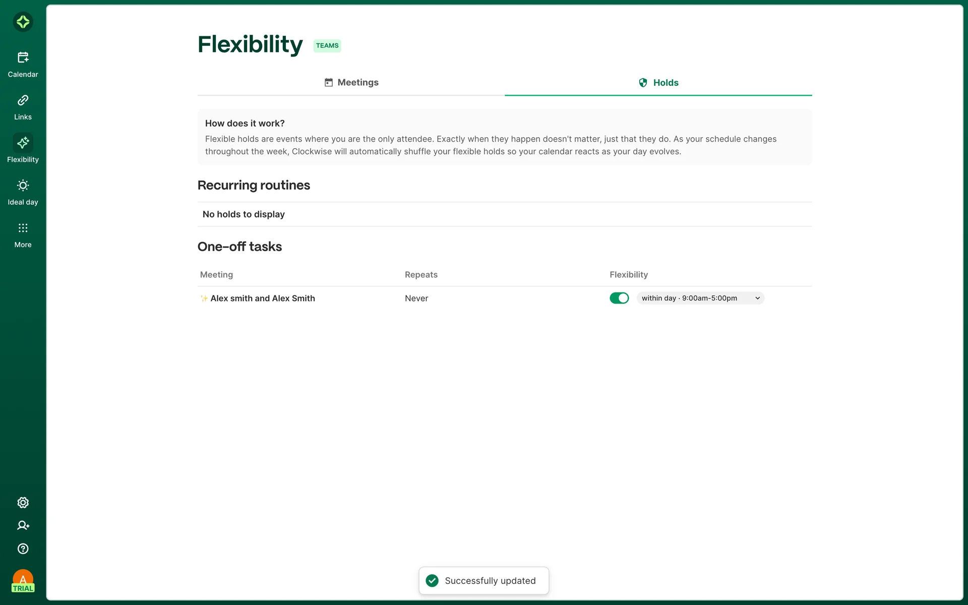Click the TEAMS badge beside the title
Image resolution: width=968 pixels, height=605 pixels.
pyautogui.click(x=327, y=45)
